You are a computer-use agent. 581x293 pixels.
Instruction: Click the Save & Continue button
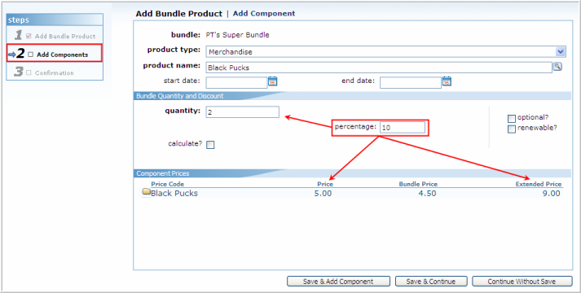coord(431,282)
